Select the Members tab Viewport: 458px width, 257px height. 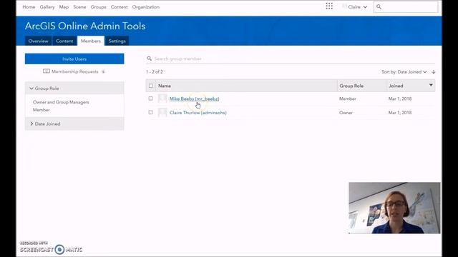pos(91,41)
